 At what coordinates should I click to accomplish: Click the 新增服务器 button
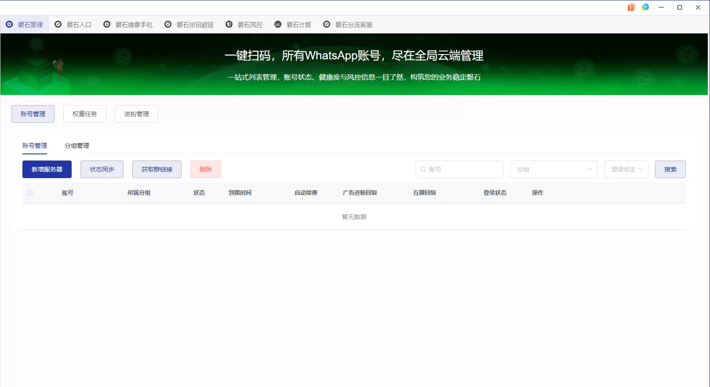[x=47, y=169]
